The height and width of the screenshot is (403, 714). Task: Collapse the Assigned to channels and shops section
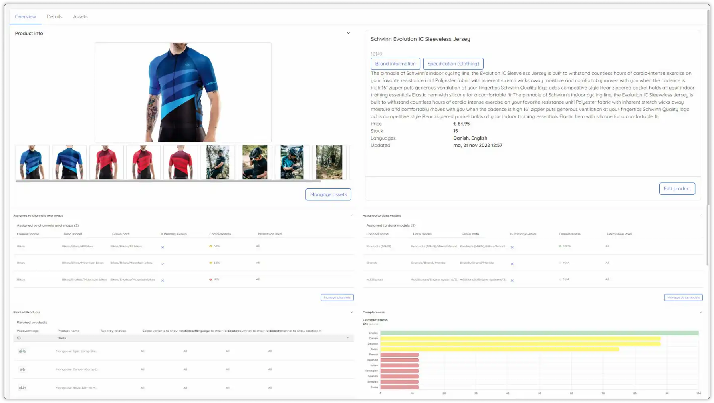click(351, 215)
